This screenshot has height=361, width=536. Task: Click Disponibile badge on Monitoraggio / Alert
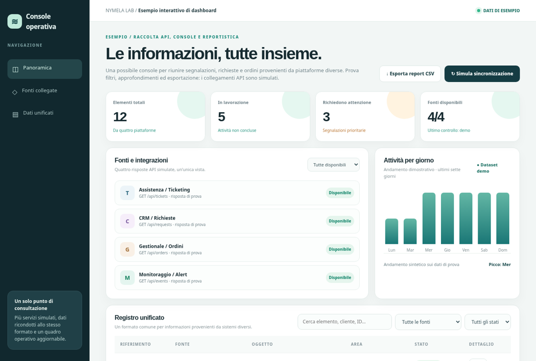tap(340, 277)
